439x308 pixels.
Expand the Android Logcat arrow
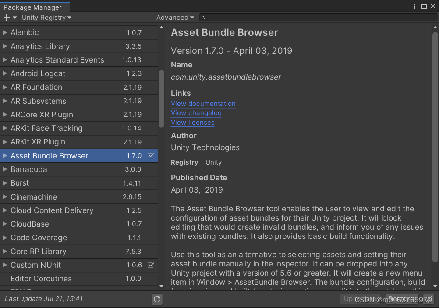point(5,73)
